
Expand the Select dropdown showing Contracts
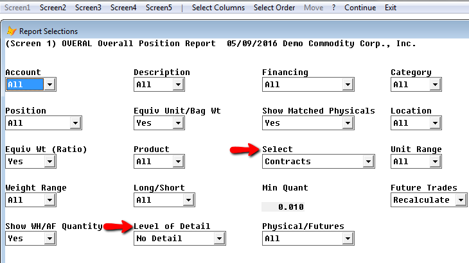[x=368, y=162]
